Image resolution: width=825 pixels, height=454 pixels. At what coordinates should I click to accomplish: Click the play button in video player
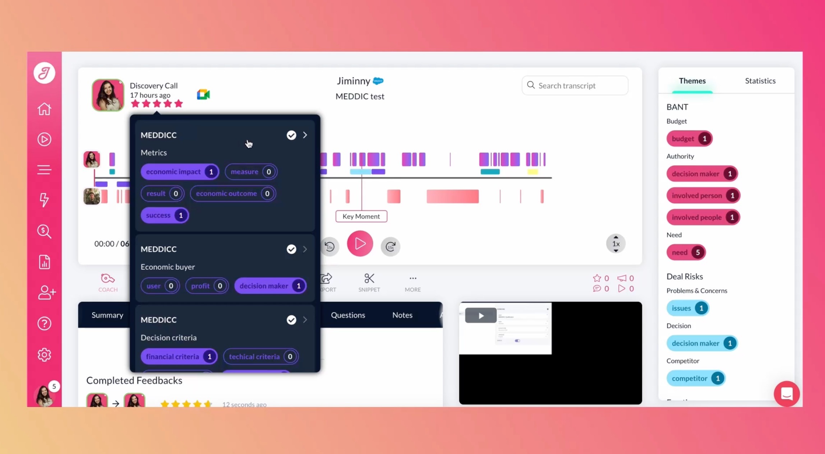[480, 315]
